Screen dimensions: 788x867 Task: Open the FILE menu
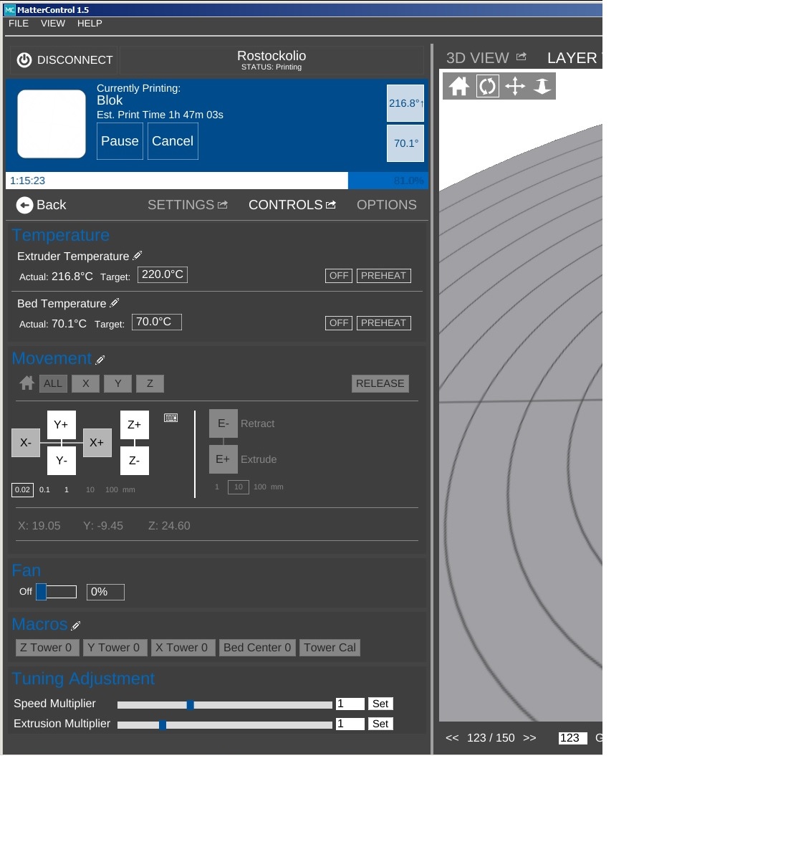[x=19, y=24]
